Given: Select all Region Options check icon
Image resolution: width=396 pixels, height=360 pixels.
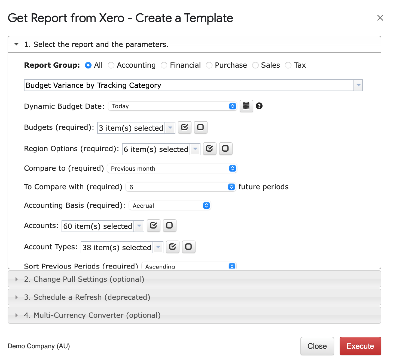Looking at the screenshot, I should coord(210,149).
